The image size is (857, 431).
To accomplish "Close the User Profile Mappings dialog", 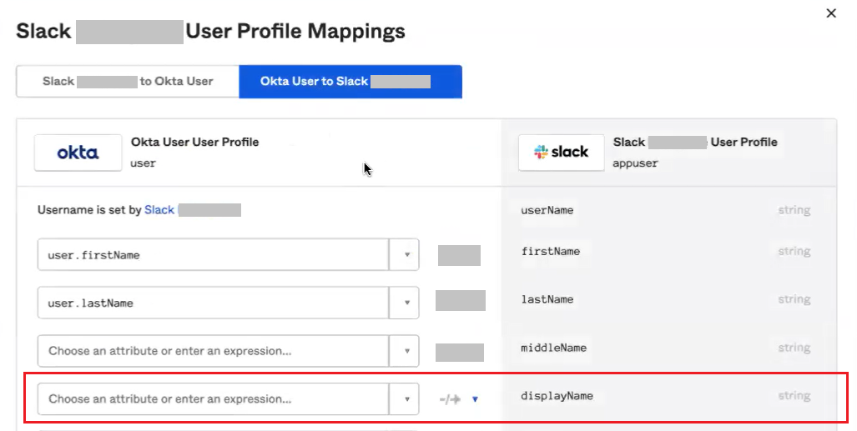I will [830, 13].
